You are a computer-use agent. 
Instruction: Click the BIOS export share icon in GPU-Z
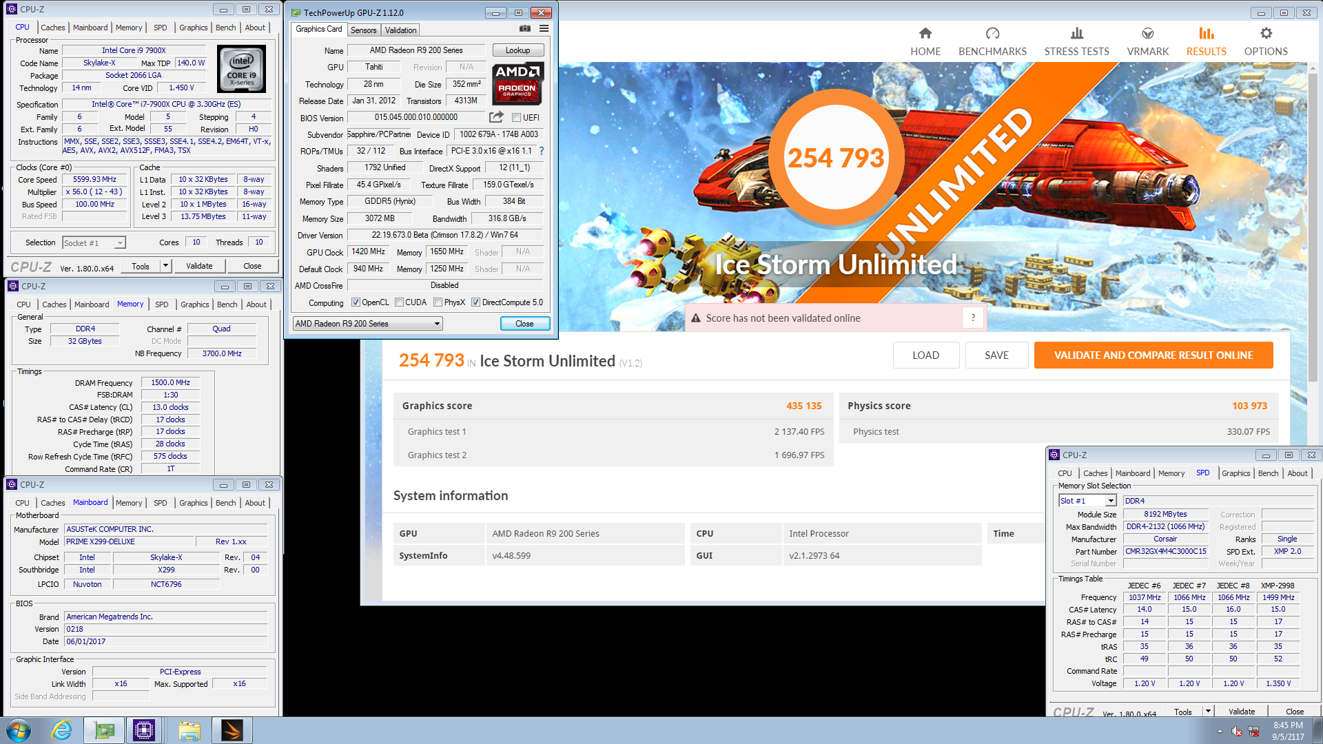[x=496, y=117]
